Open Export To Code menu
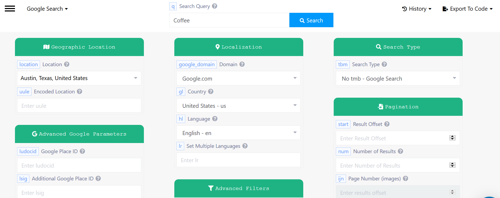Screen dimensions: 500x198 tap(468, 9)
